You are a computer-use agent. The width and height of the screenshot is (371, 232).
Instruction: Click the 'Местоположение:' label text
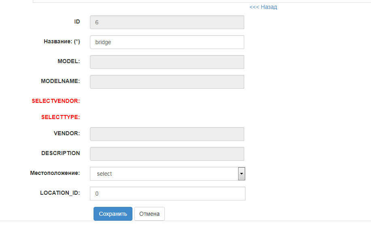coord(55,173)
